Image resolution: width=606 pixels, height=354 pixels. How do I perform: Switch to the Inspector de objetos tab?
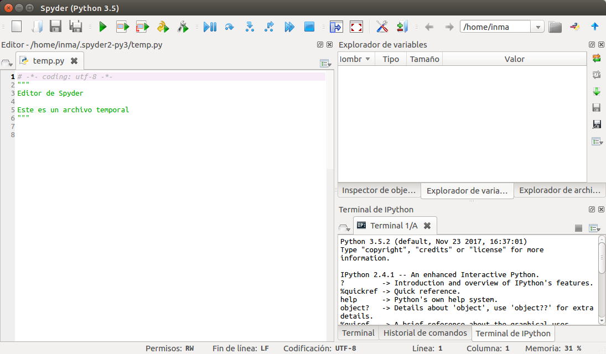tap(379, 190)
